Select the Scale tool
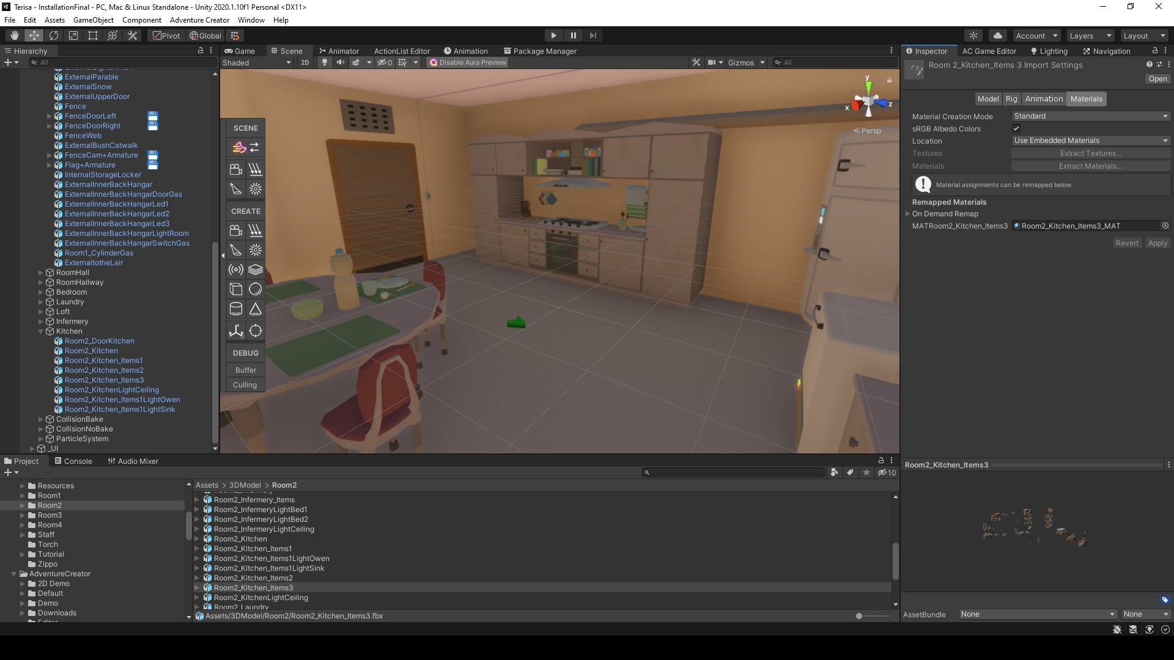Image resolution: width=1174 pixels, height=660 pixels. click(73, 35)
